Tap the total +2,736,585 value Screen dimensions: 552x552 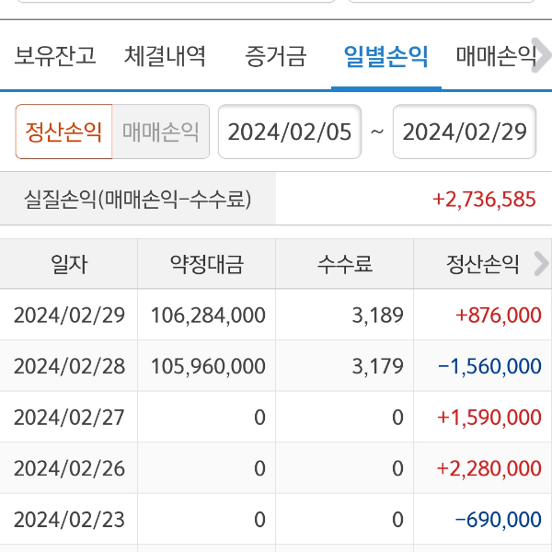pyautogui.click(x=484, y=199)
